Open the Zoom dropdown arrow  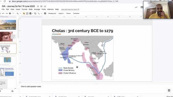[x=20, y=13]
